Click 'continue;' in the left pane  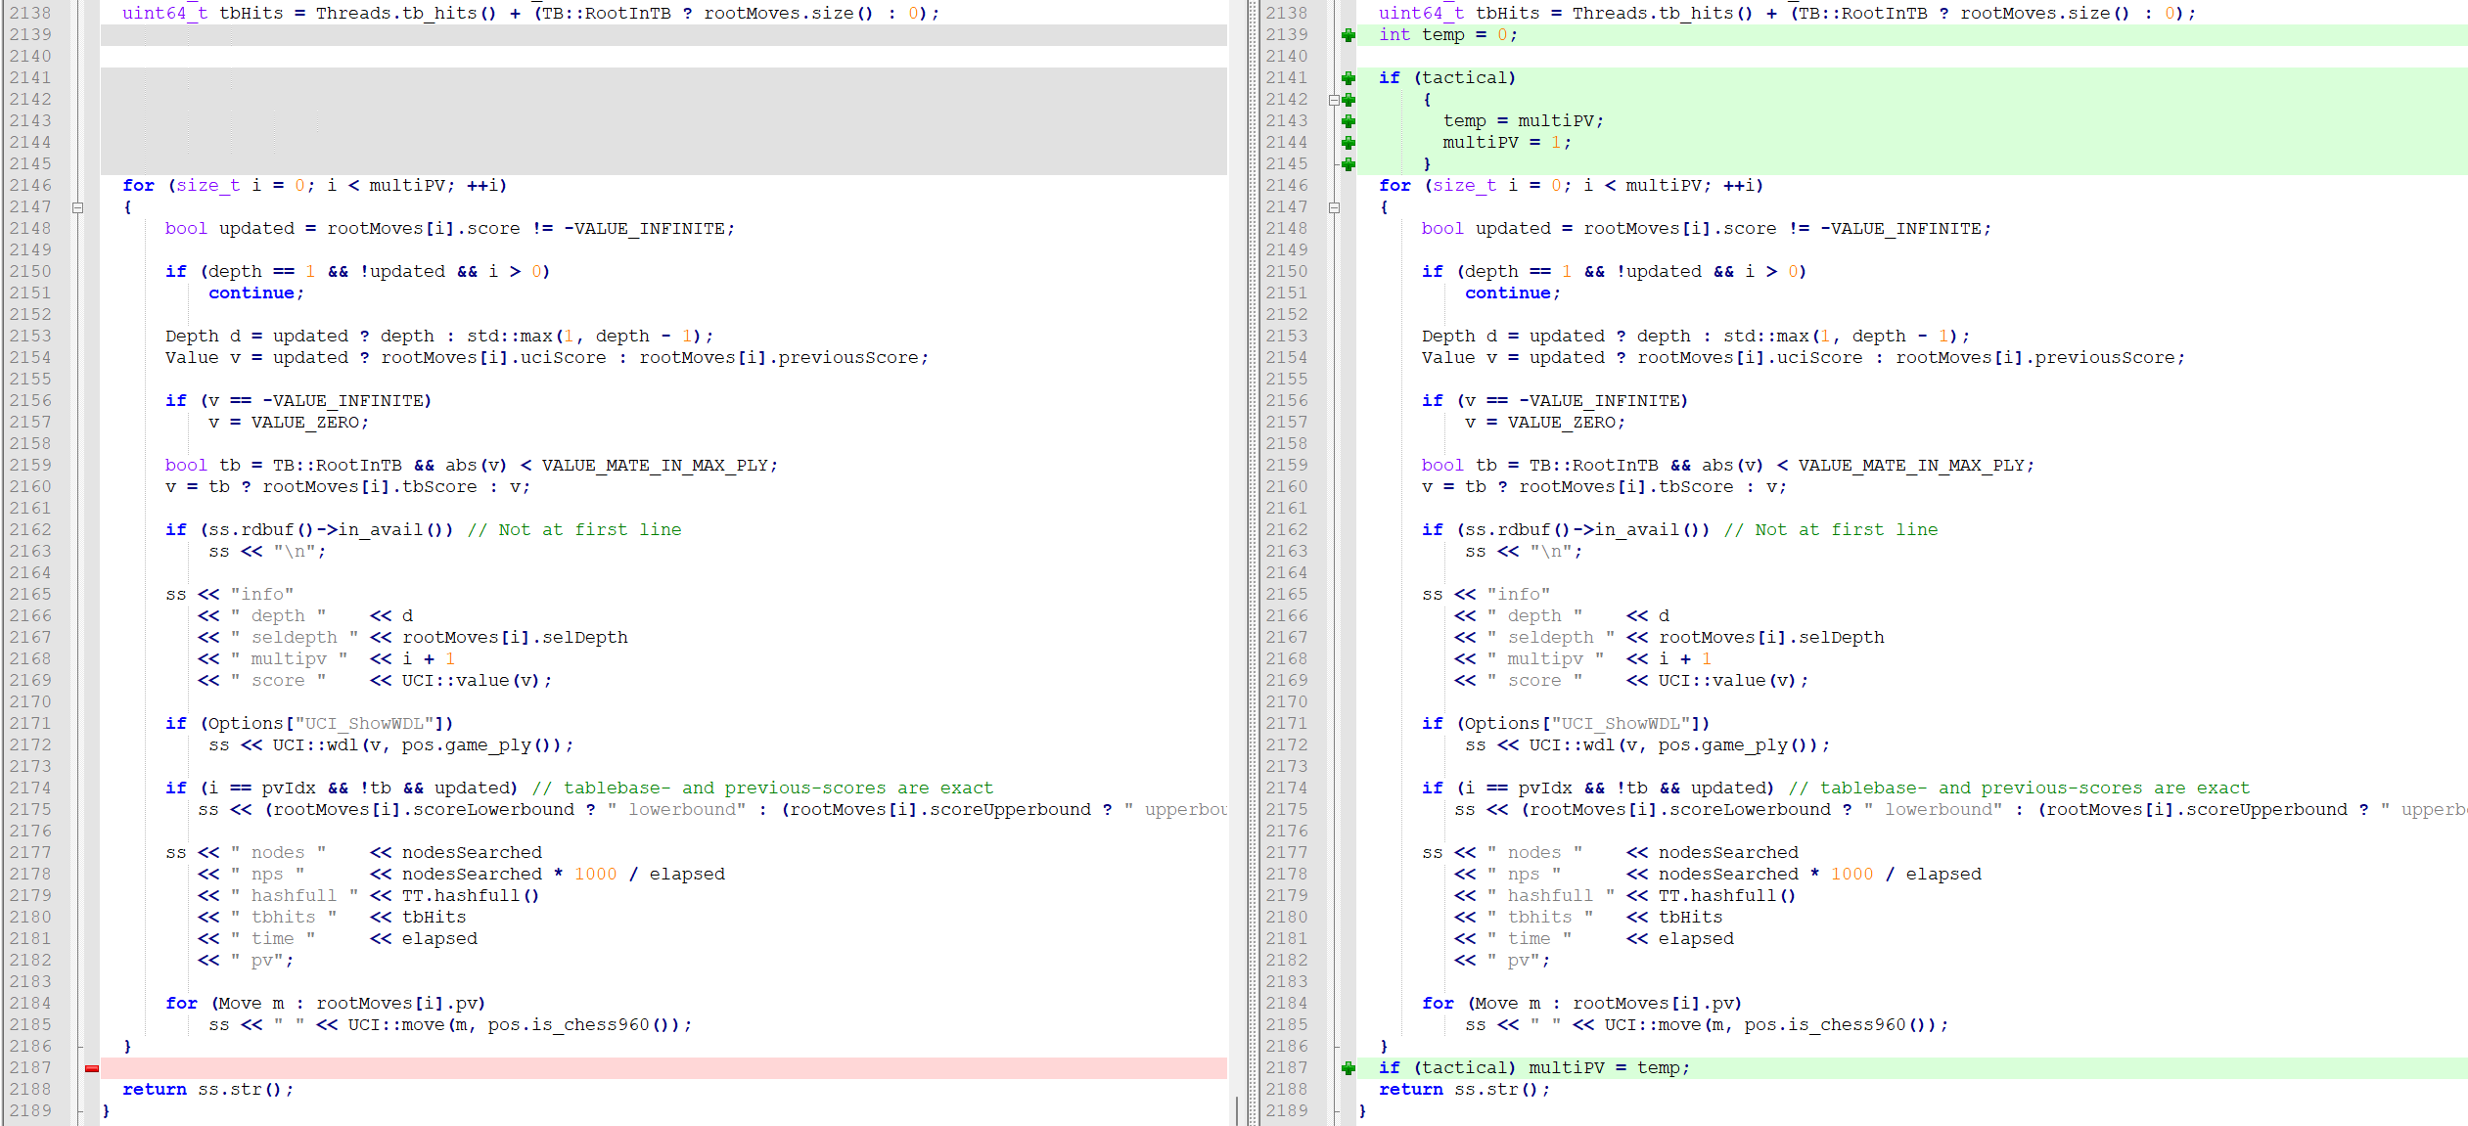click(x=256, y=293)
